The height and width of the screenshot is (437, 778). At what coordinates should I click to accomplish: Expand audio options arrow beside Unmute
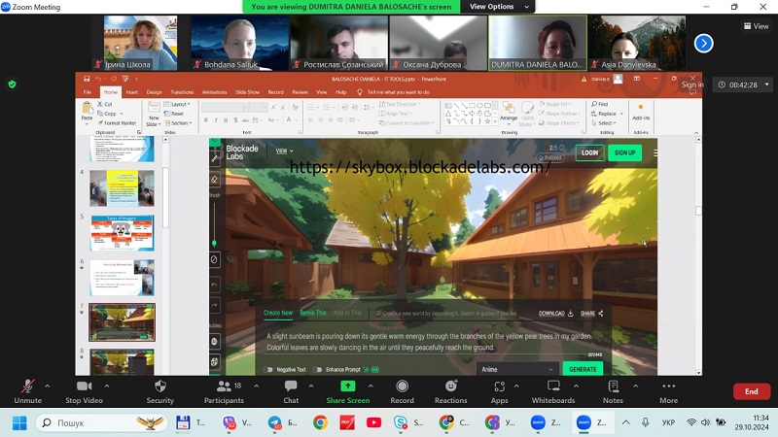point(48,386)
